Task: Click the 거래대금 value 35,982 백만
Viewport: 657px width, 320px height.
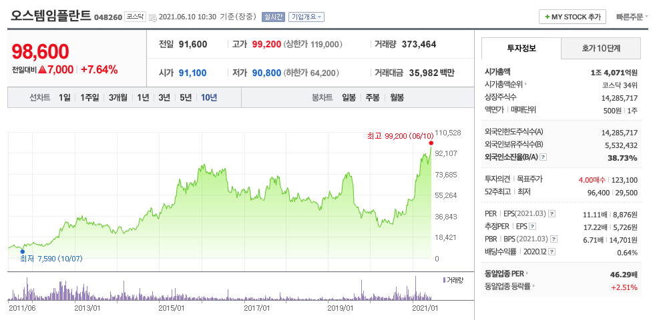Action: (x=431, y=73)
